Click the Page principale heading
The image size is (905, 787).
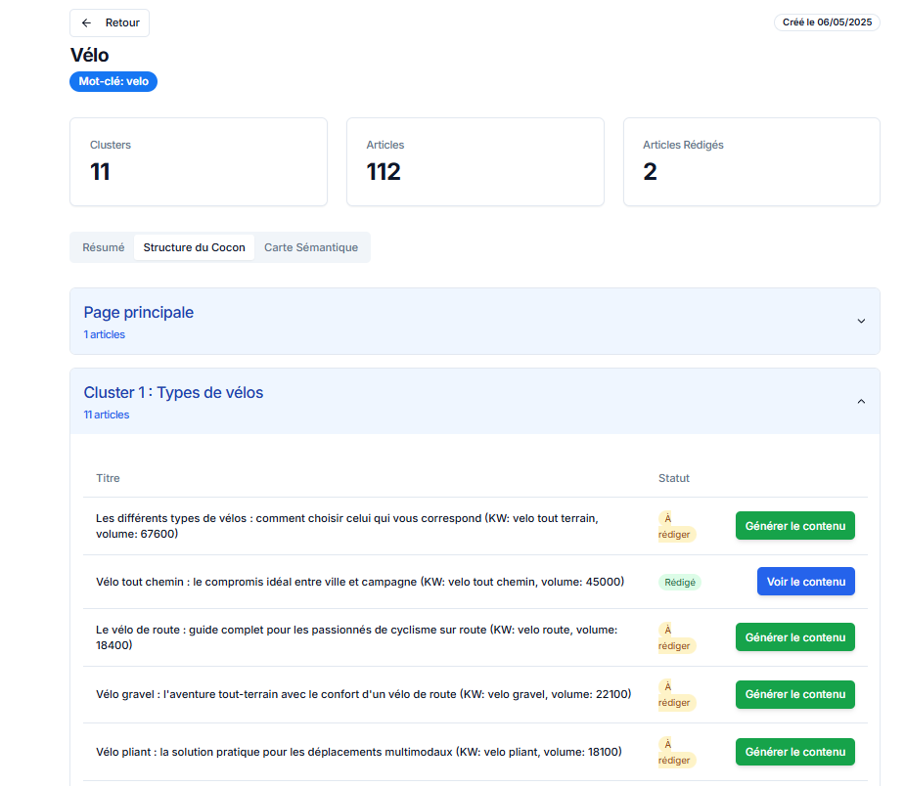point(139,313)
